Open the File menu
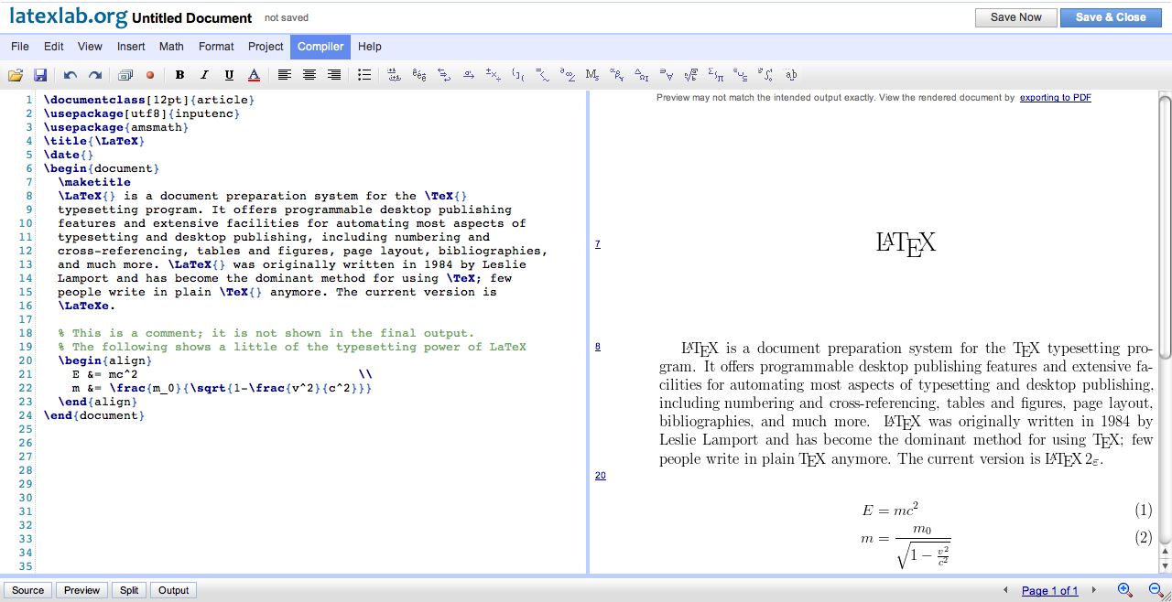1172x602 pixels. 20,47
